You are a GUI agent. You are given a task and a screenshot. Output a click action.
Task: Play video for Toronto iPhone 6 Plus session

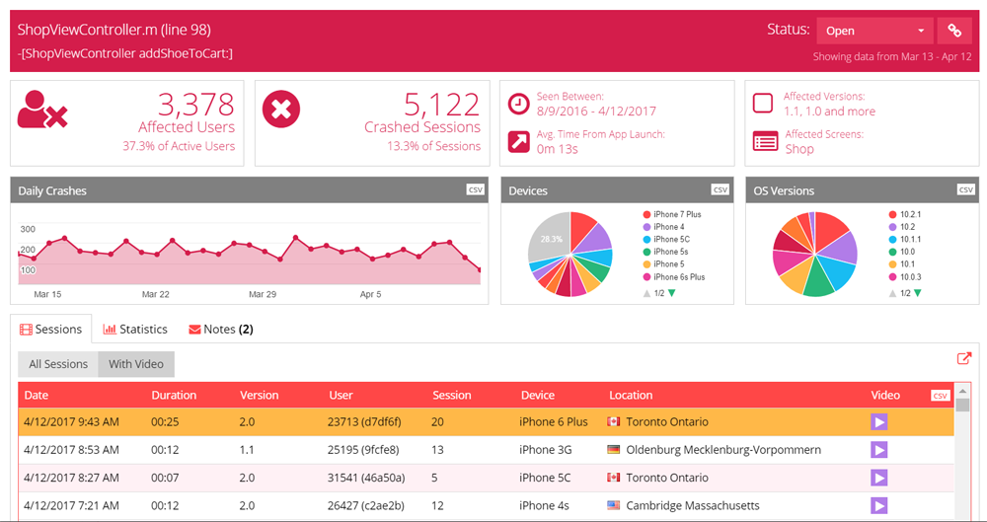pyautogui.click(x=878, y=422)
